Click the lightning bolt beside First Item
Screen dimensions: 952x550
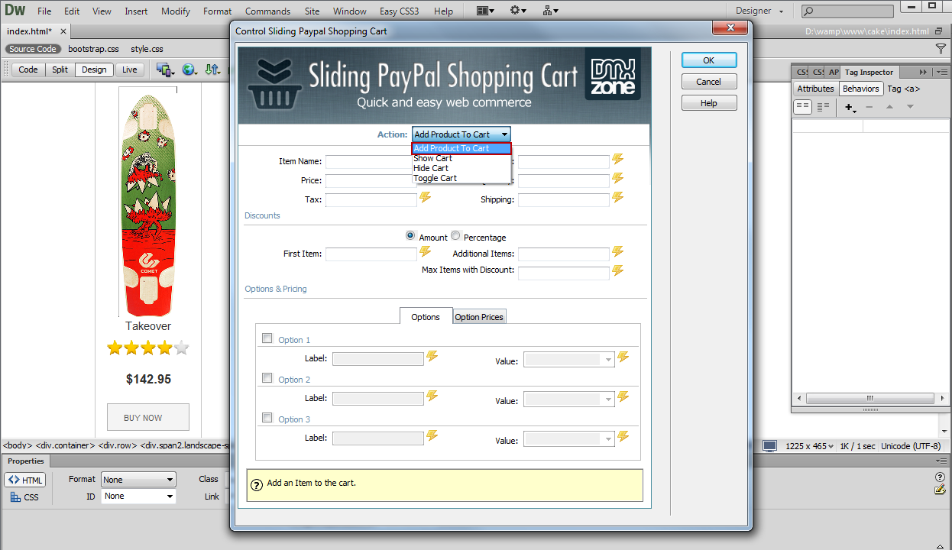pyautogui.click(x=426, y=252)
